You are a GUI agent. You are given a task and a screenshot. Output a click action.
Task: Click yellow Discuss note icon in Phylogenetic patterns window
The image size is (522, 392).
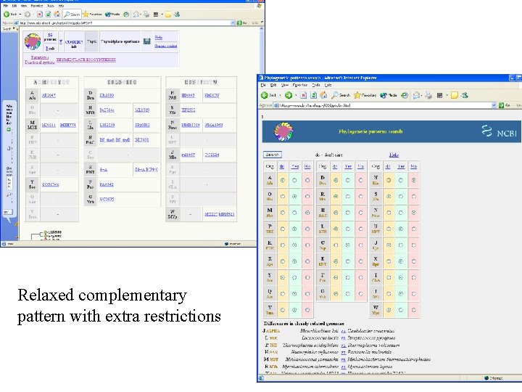[x=455, y=95]
